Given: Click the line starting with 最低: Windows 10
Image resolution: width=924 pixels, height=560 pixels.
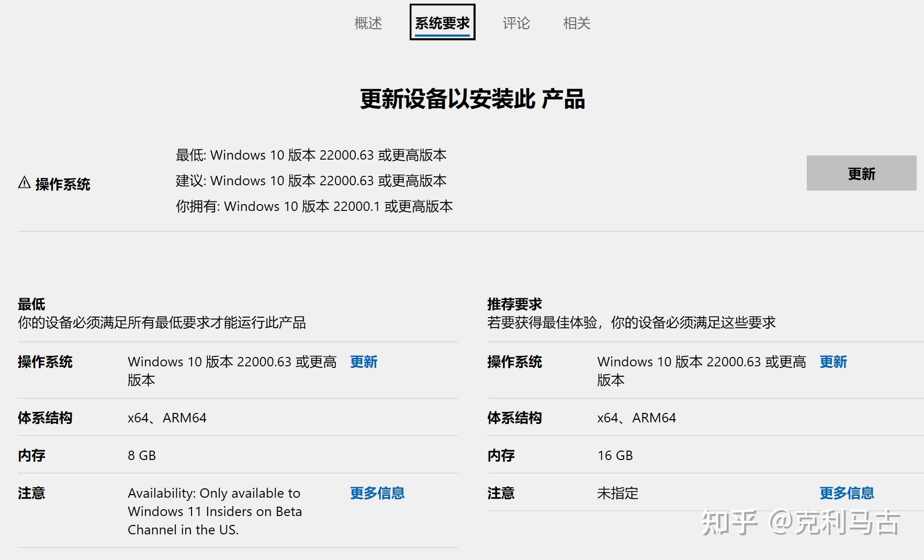Looking at the screenshot, I should (311, 155).
